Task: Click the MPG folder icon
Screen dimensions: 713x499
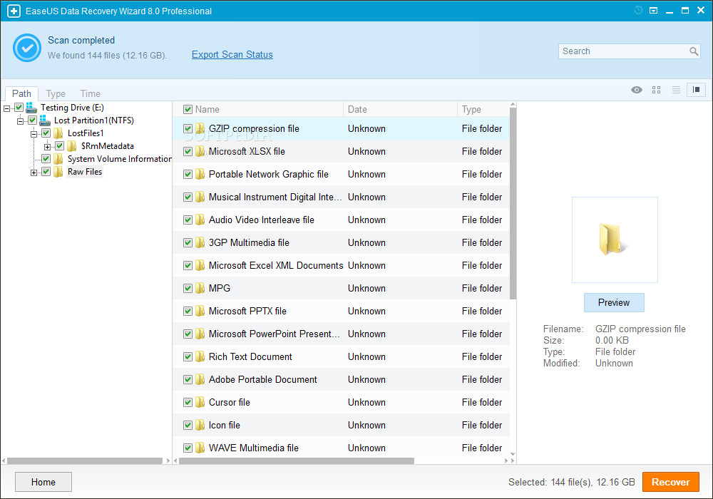Action: (200, 288)
